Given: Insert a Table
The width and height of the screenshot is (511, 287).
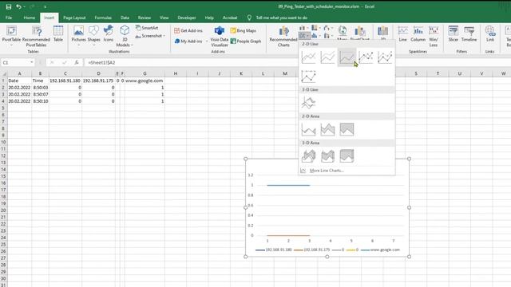Looking at the screenshot, I should tap(58, 33).
